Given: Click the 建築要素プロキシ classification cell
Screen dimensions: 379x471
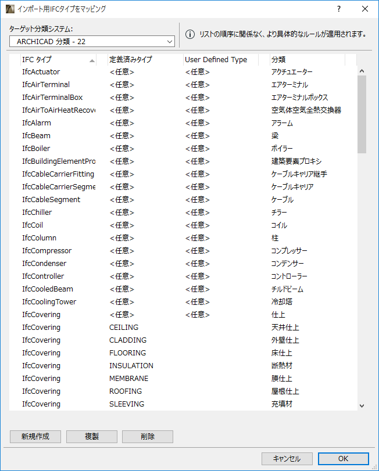Looking at the screenshot, I should (296, 161).
